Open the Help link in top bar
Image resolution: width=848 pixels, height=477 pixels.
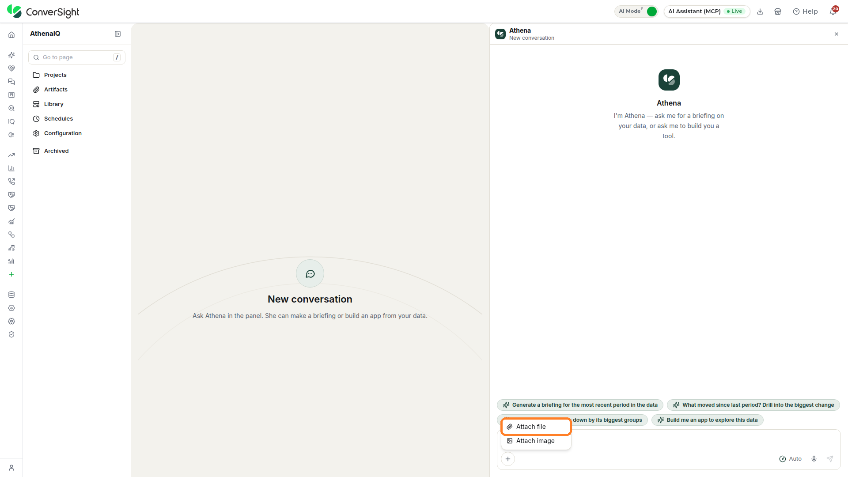[x=805, y=11]
